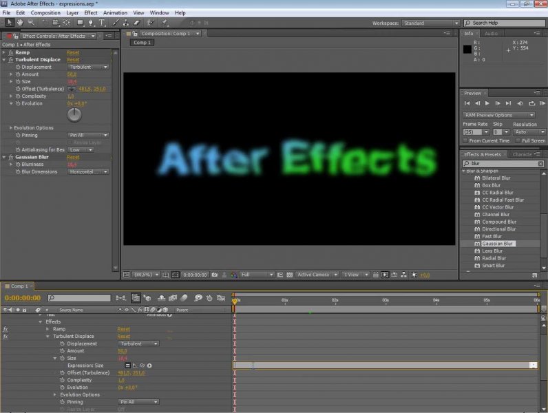Click the Evolution angle dial
This screenshot has height=413, width=548.
(x=74, y=115)
